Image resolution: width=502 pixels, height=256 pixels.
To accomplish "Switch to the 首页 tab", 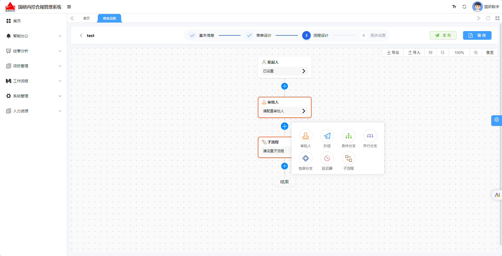I will tap(86, 18).
